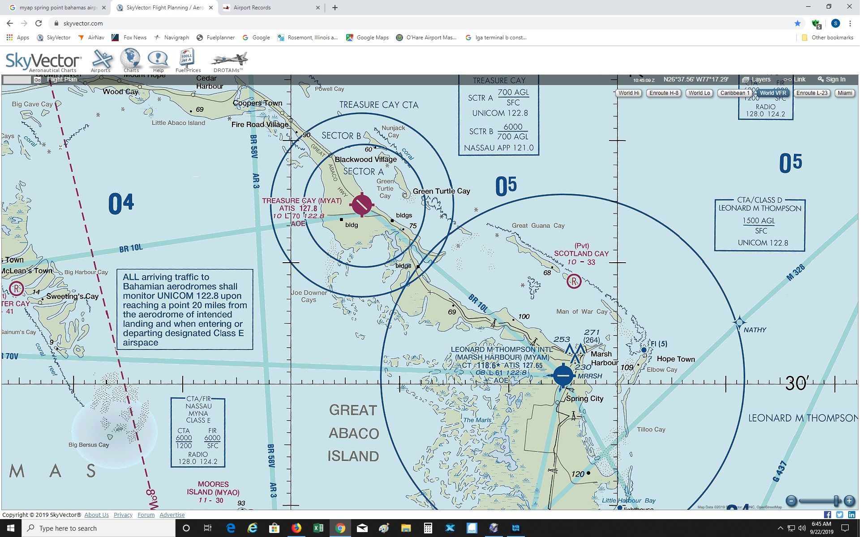
Task: Select the World Hi chart
Action: [x=629, y=93]
